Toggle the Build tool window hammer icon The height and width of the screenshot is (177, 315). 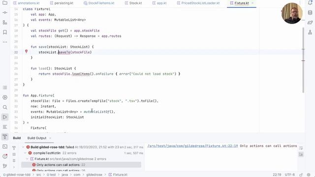pos(5,137)
